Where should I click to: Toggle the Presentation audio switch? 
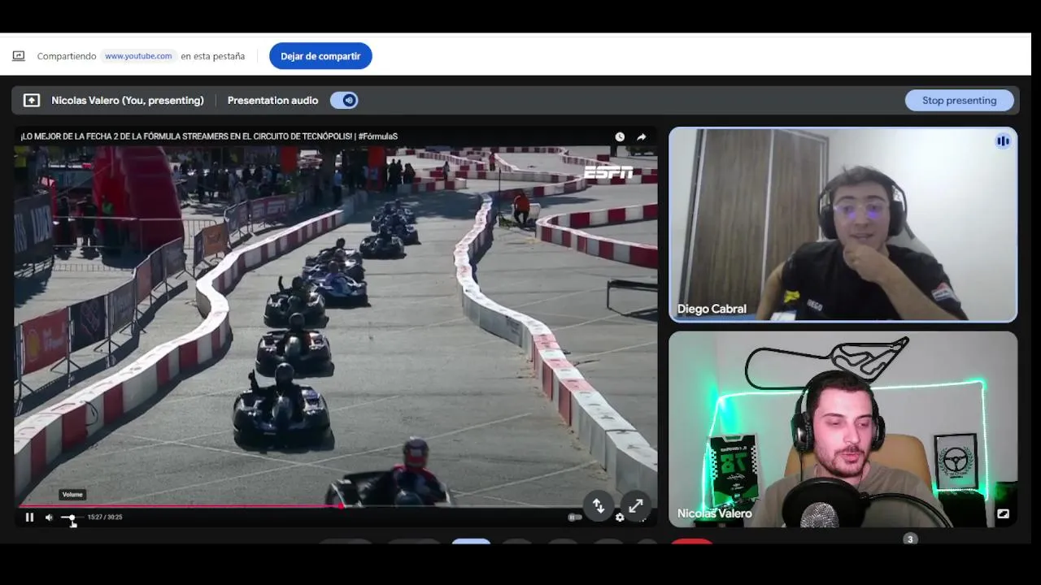coord(344,101)
